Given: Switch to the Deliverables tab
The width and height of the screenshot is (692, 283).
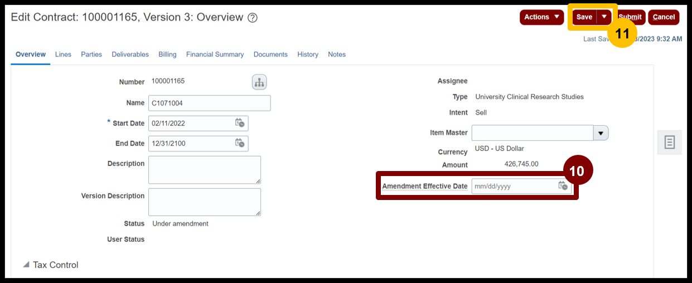Looking at the screenshot, I should (x=130, y=55).
